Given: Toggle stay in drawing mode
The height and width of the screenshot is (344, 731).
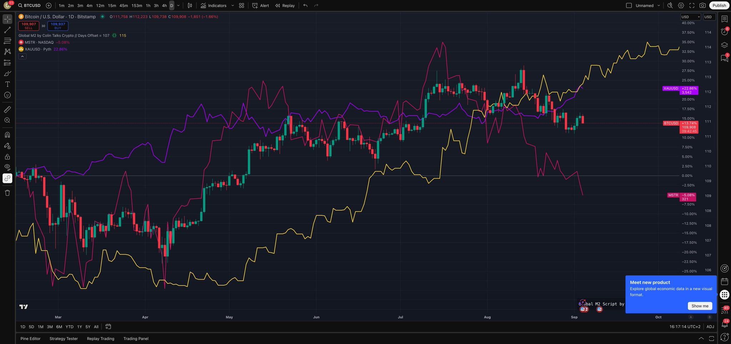Looking at the screenshot, I should (7, 146).
